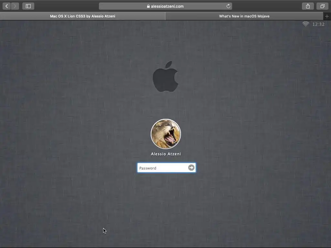Go back with Safari's back arrow
This screenshot has width=331, height=248.
(7, 6)
